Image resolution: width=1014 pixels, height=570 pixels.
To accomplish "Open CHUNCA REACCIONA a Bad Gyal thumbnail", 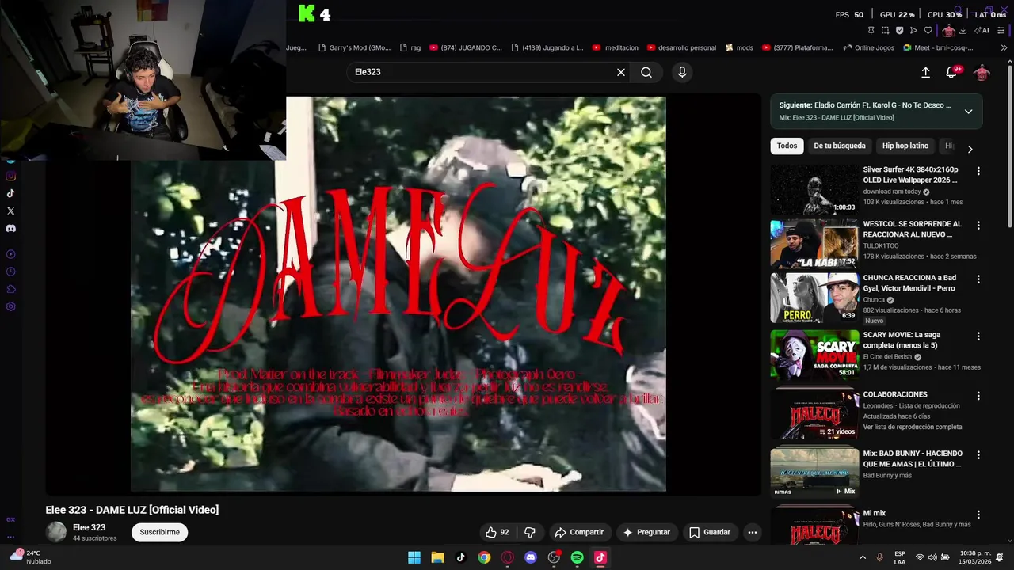I will 814,298.
